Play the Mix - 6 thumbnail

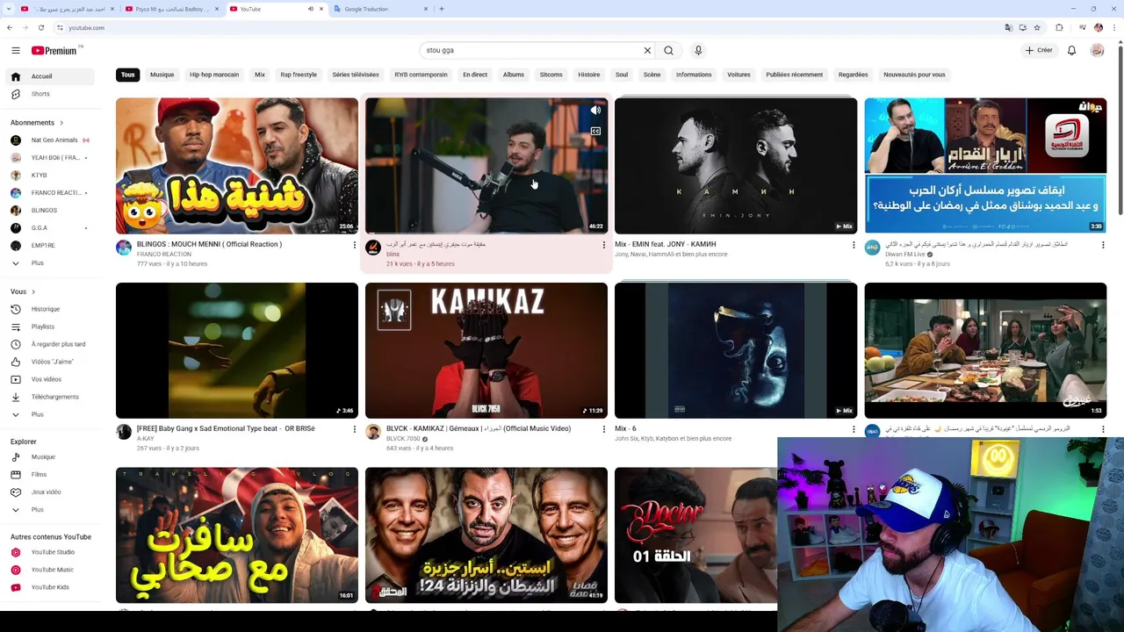coord(736,350)
